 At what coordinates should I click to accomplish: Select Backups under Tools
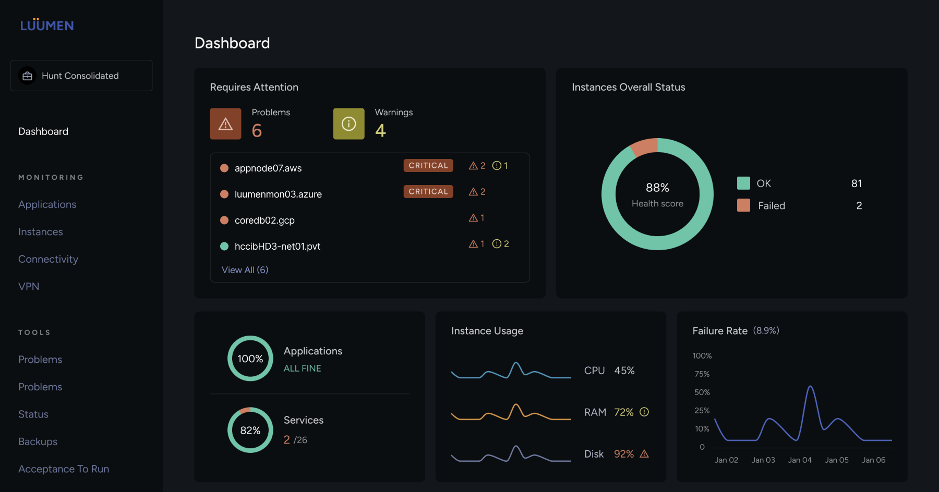pyautogui.click(x=38, y=442)
